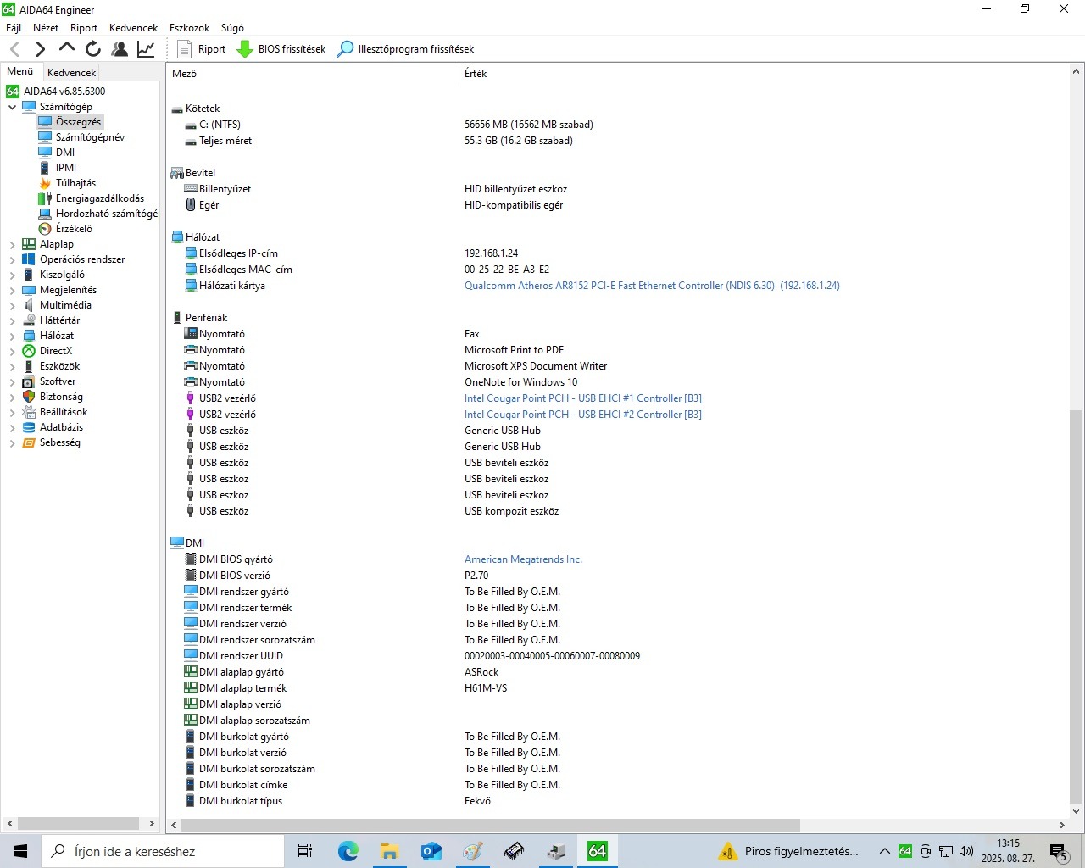Open Qualcomm Atheros AR8152 network card link
Viewport: 1085px width, 868px height.
coord(652,286)
